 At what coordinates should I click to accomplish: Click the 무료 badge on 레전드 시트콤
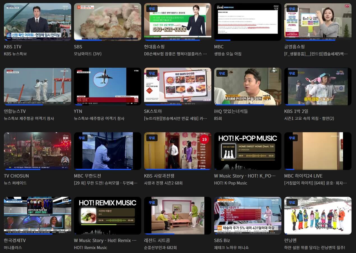pos(152,202)
